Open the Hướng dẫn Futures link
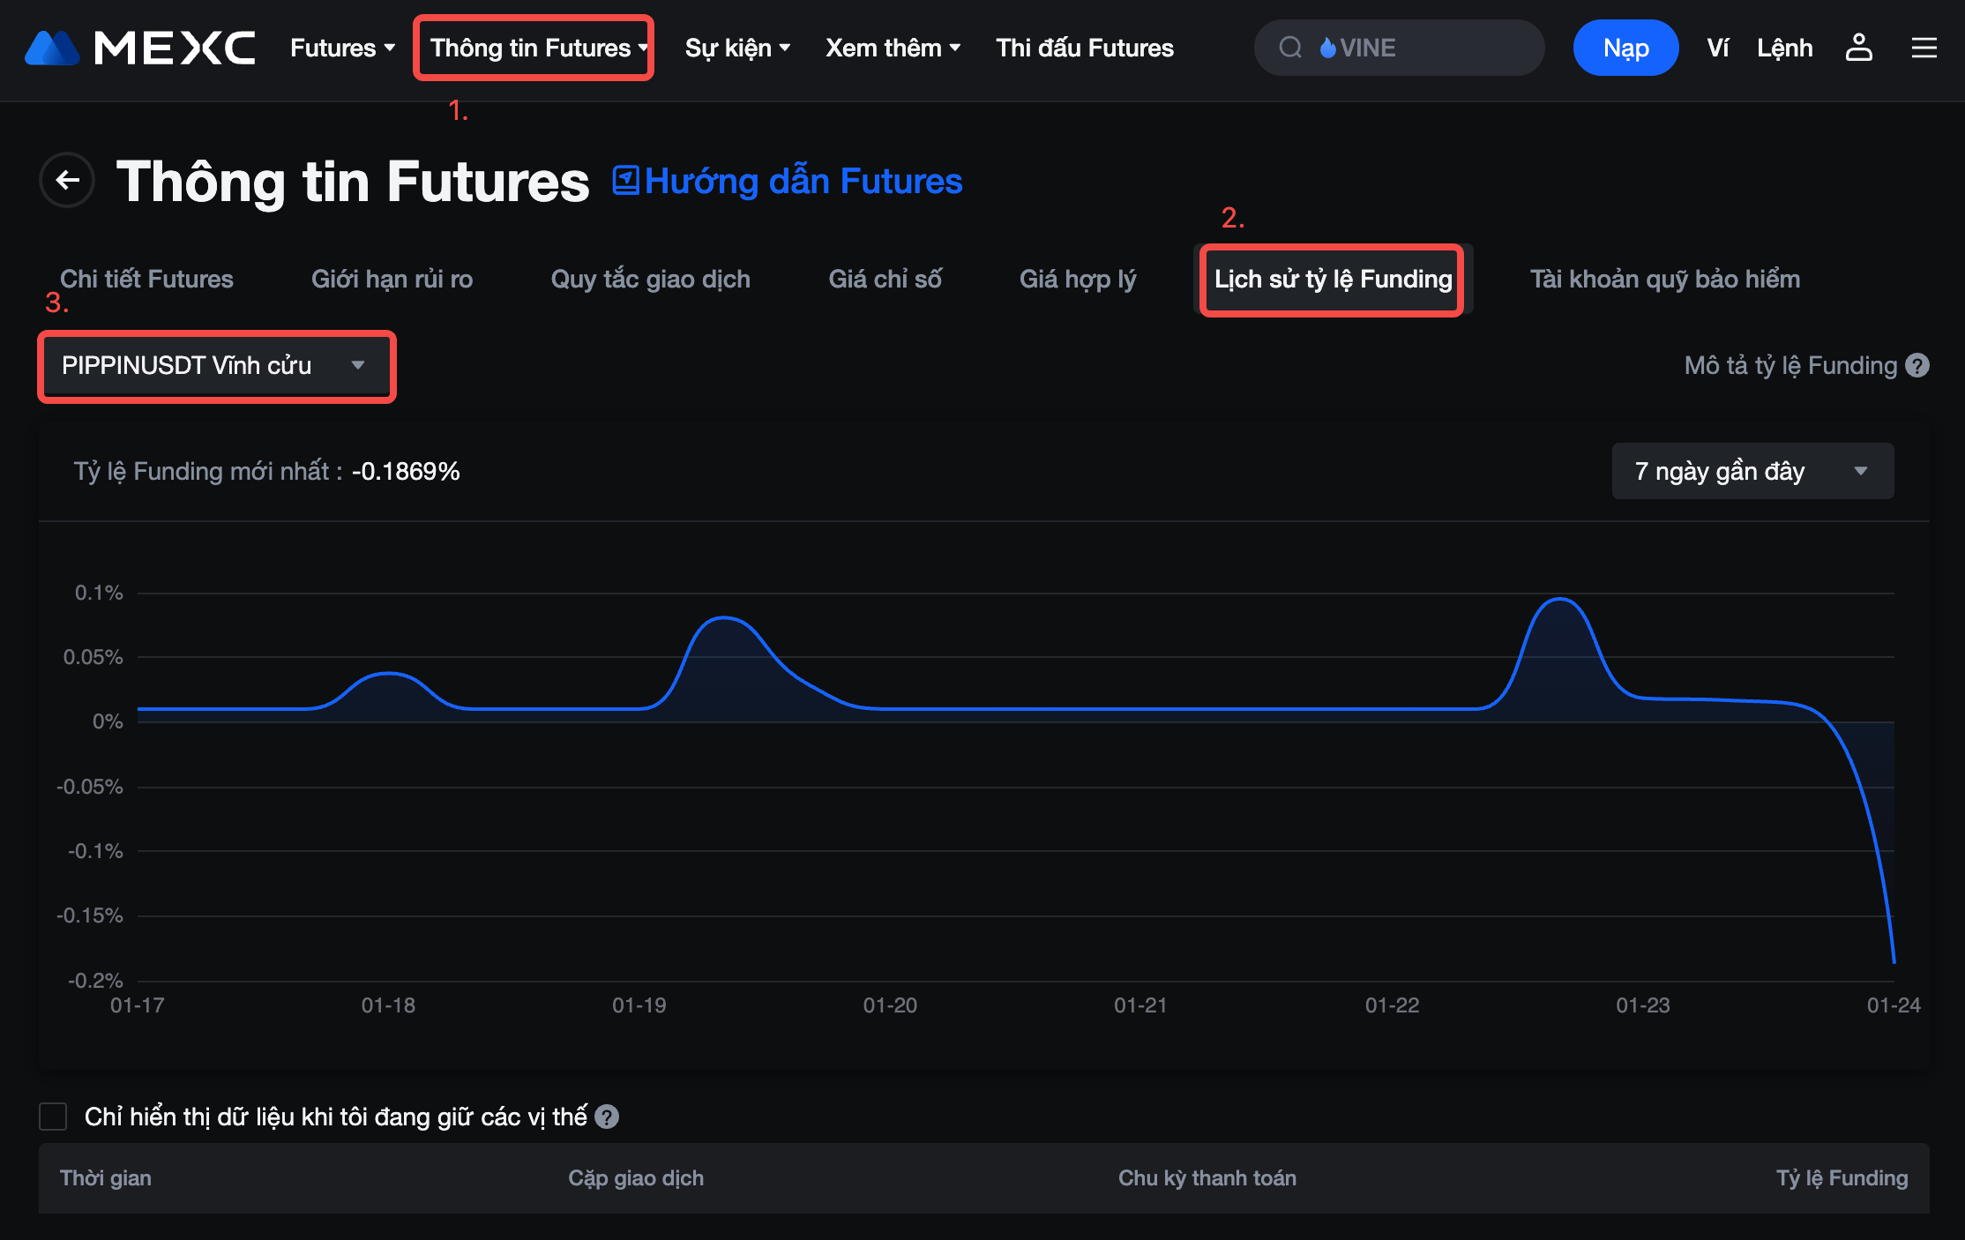 803,181
